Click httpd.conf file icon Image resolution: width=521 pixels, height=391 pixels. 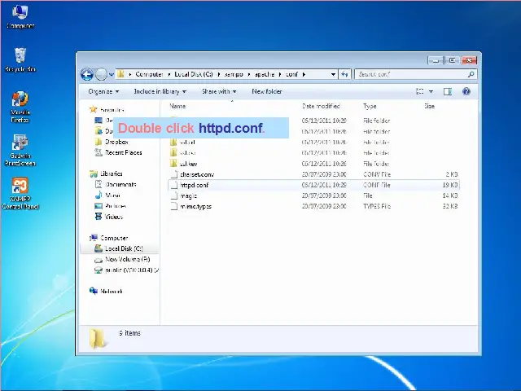point(173,185)
